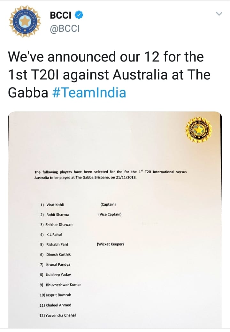This screenshot has width=230, height=332.
Task: Click Rishabh Pant in the squad list
Action: [x=57, y=245]
